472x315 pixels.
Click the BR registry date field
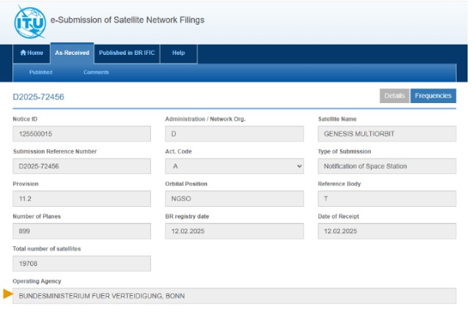[x=234, y=231]
